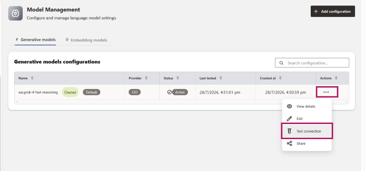
Task: Click the eye icon beside View details
Action: coord(289,106)
